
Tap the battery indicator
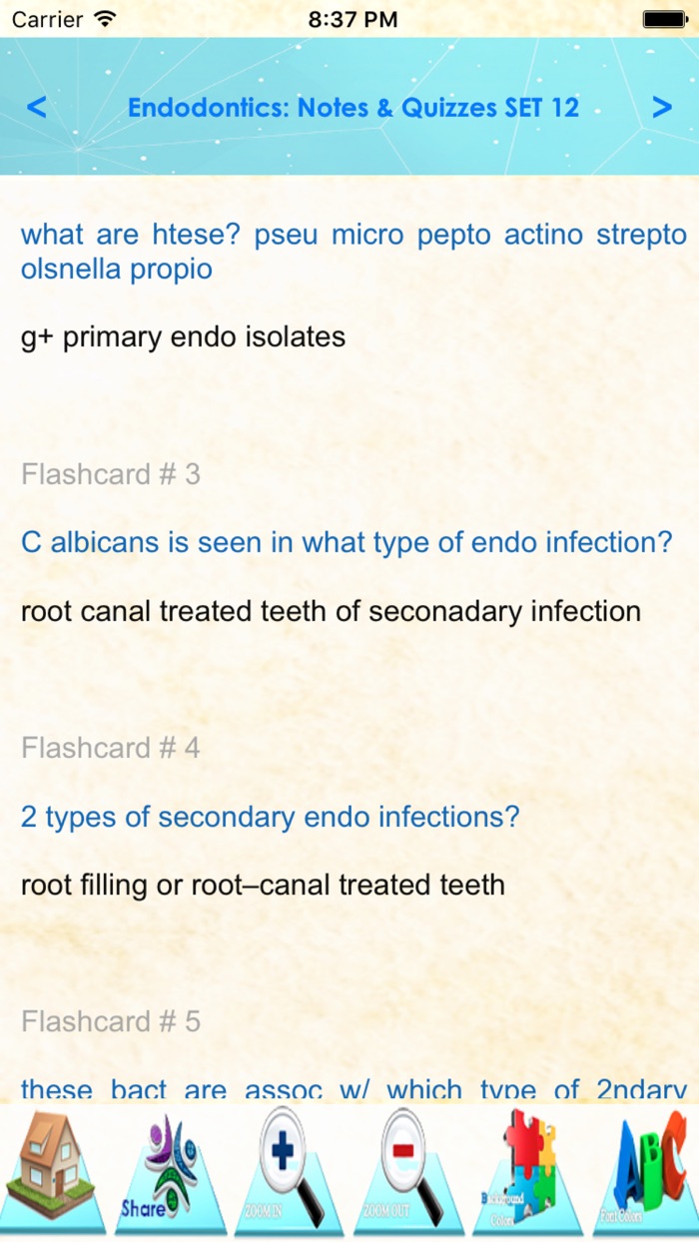coord(663,18)
